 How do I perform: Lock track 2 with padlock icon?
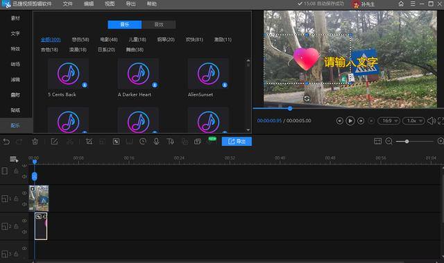pos(16,226)
